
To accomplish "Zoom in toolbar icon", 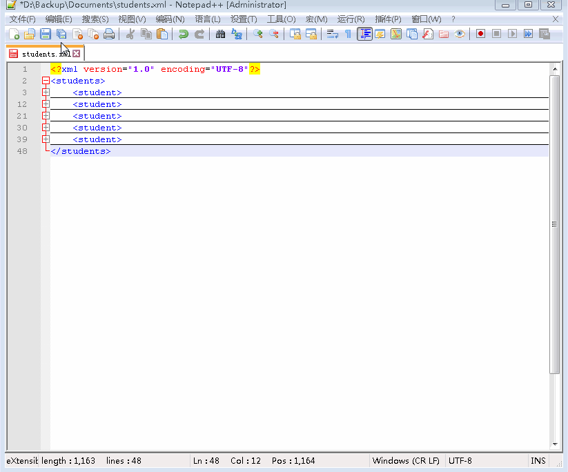I will point(257,34).
